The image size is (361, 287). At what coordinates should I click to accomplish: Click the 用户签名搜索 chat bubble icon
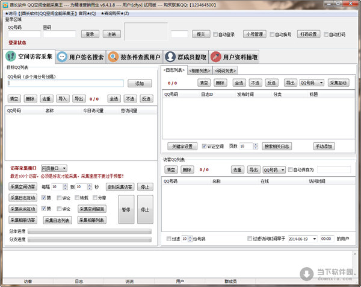tap(62, 57)
